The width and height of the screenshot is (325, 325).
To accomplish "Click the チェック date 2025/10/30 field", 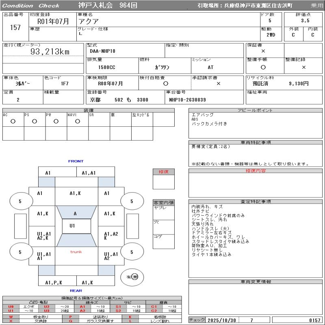I will [x=222, y=320].
